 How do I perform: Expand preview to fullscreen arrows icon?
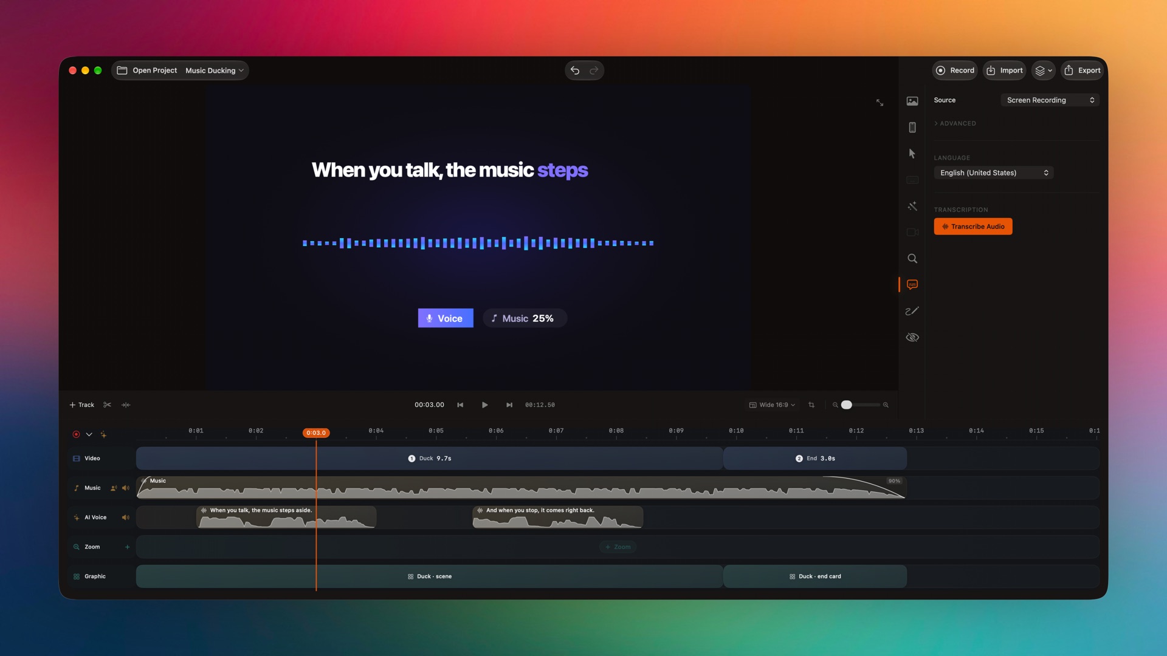point(880,103)
